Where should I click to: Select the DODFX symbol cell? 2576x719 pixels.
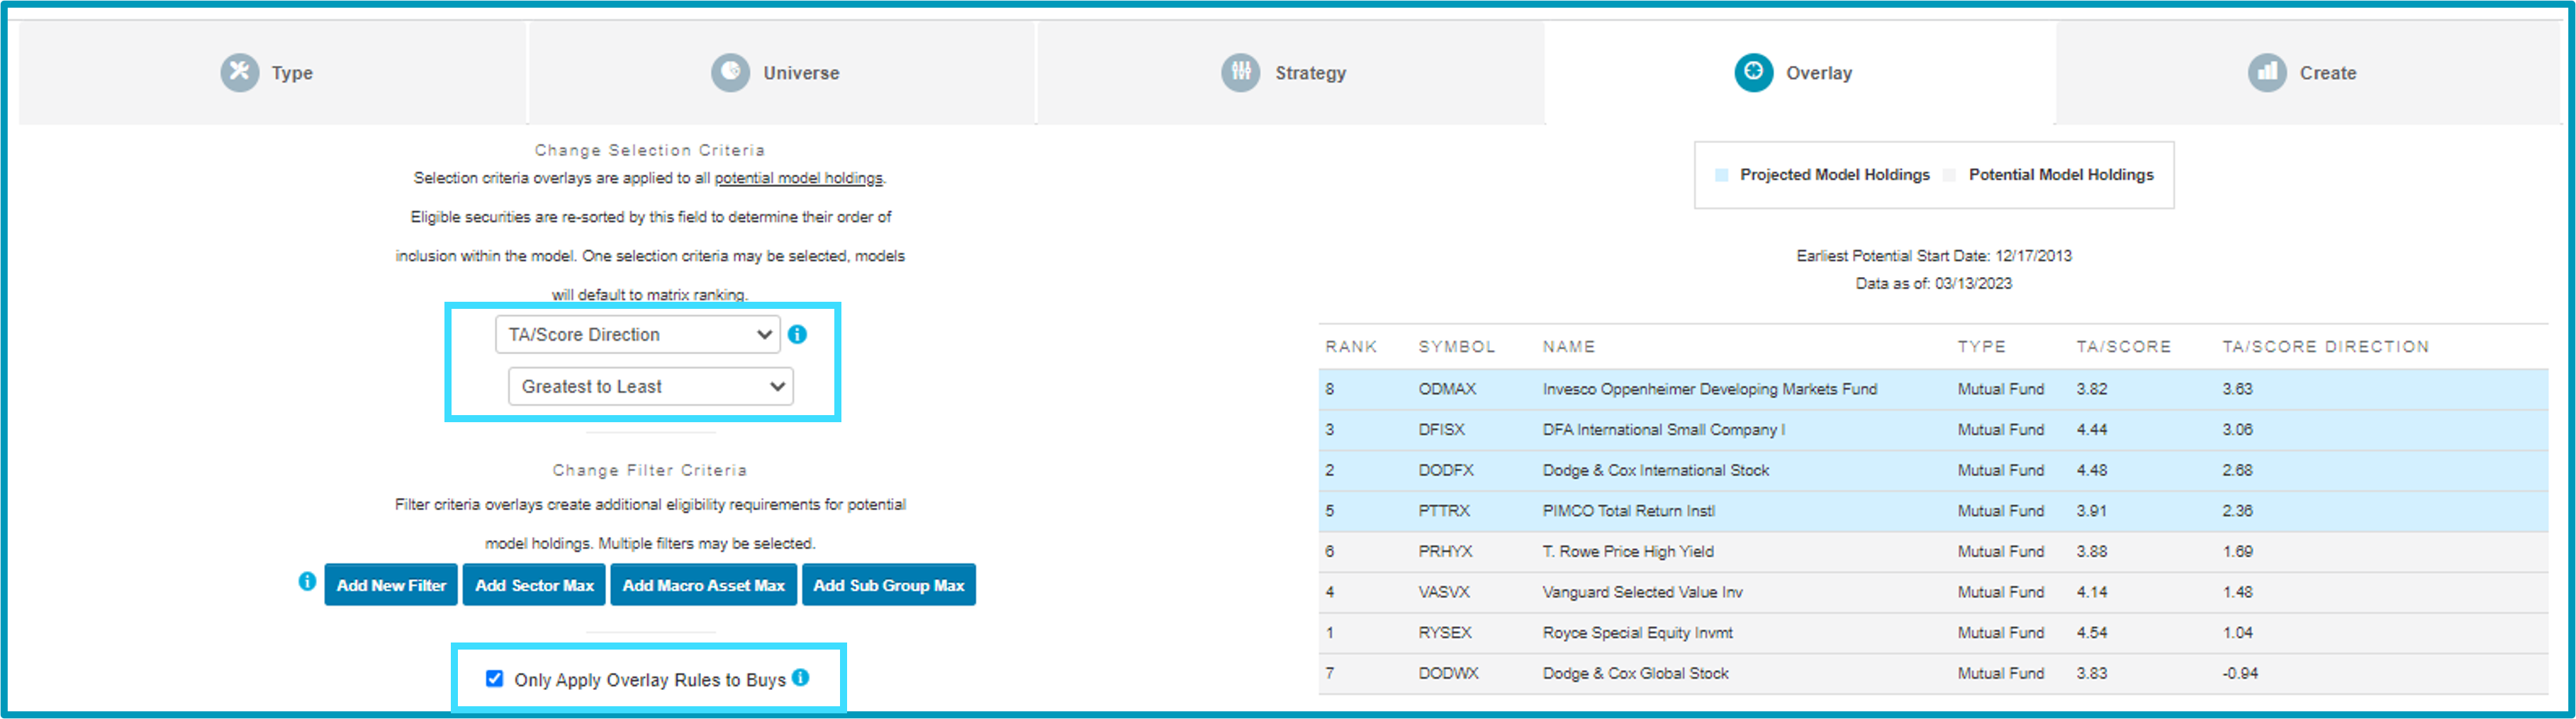(1446, 470)
